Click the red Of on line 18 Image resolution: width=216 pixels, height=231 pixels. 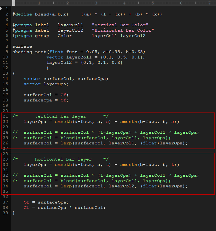point(63,100)
